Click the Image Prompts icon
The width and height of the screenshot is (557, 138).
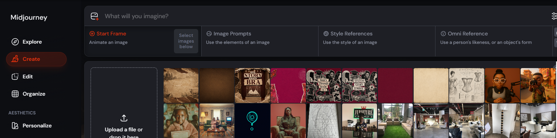[209, 34]
